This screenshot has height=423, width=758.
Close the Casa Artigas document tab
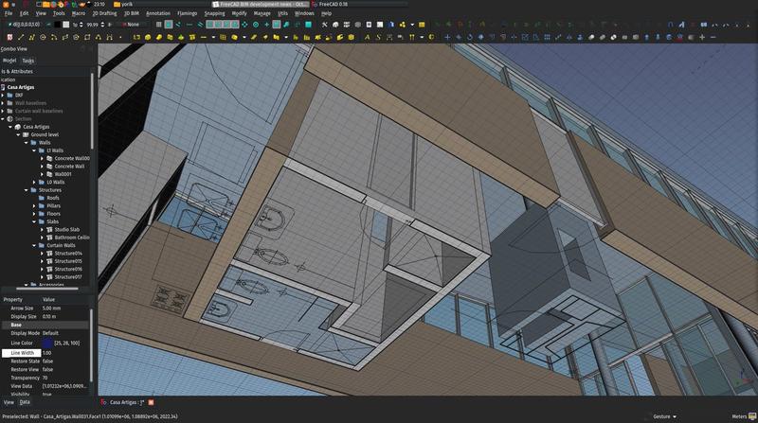coord(151,402)
